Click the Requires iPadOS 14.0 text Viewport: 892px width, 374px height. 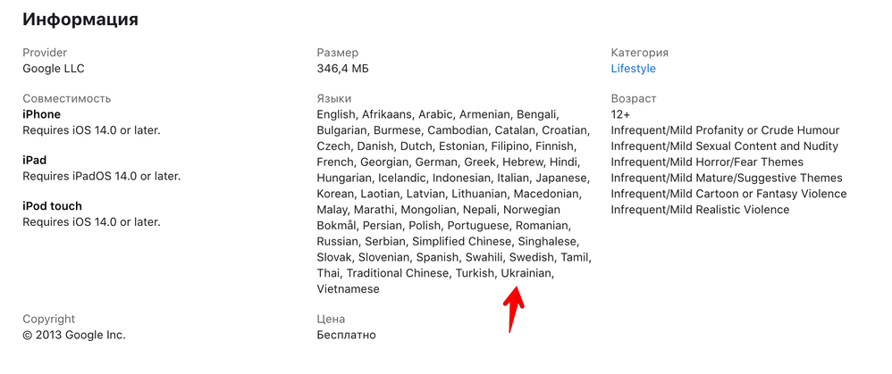(102, 176)
